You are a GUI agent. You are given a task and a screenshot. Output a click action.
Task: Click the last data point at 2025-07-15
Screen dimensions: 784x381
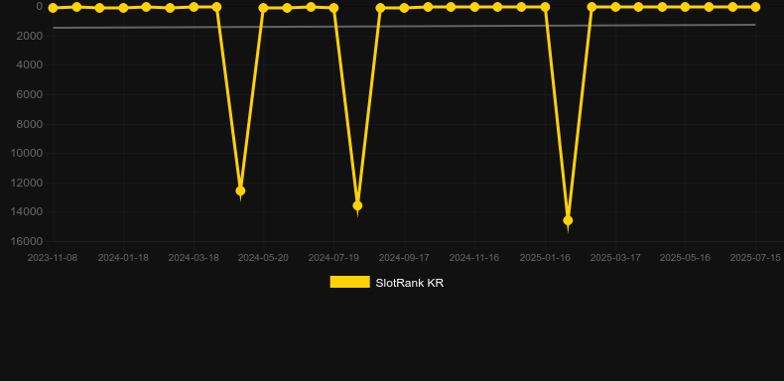pyautogui.click(x=755, y=7)
